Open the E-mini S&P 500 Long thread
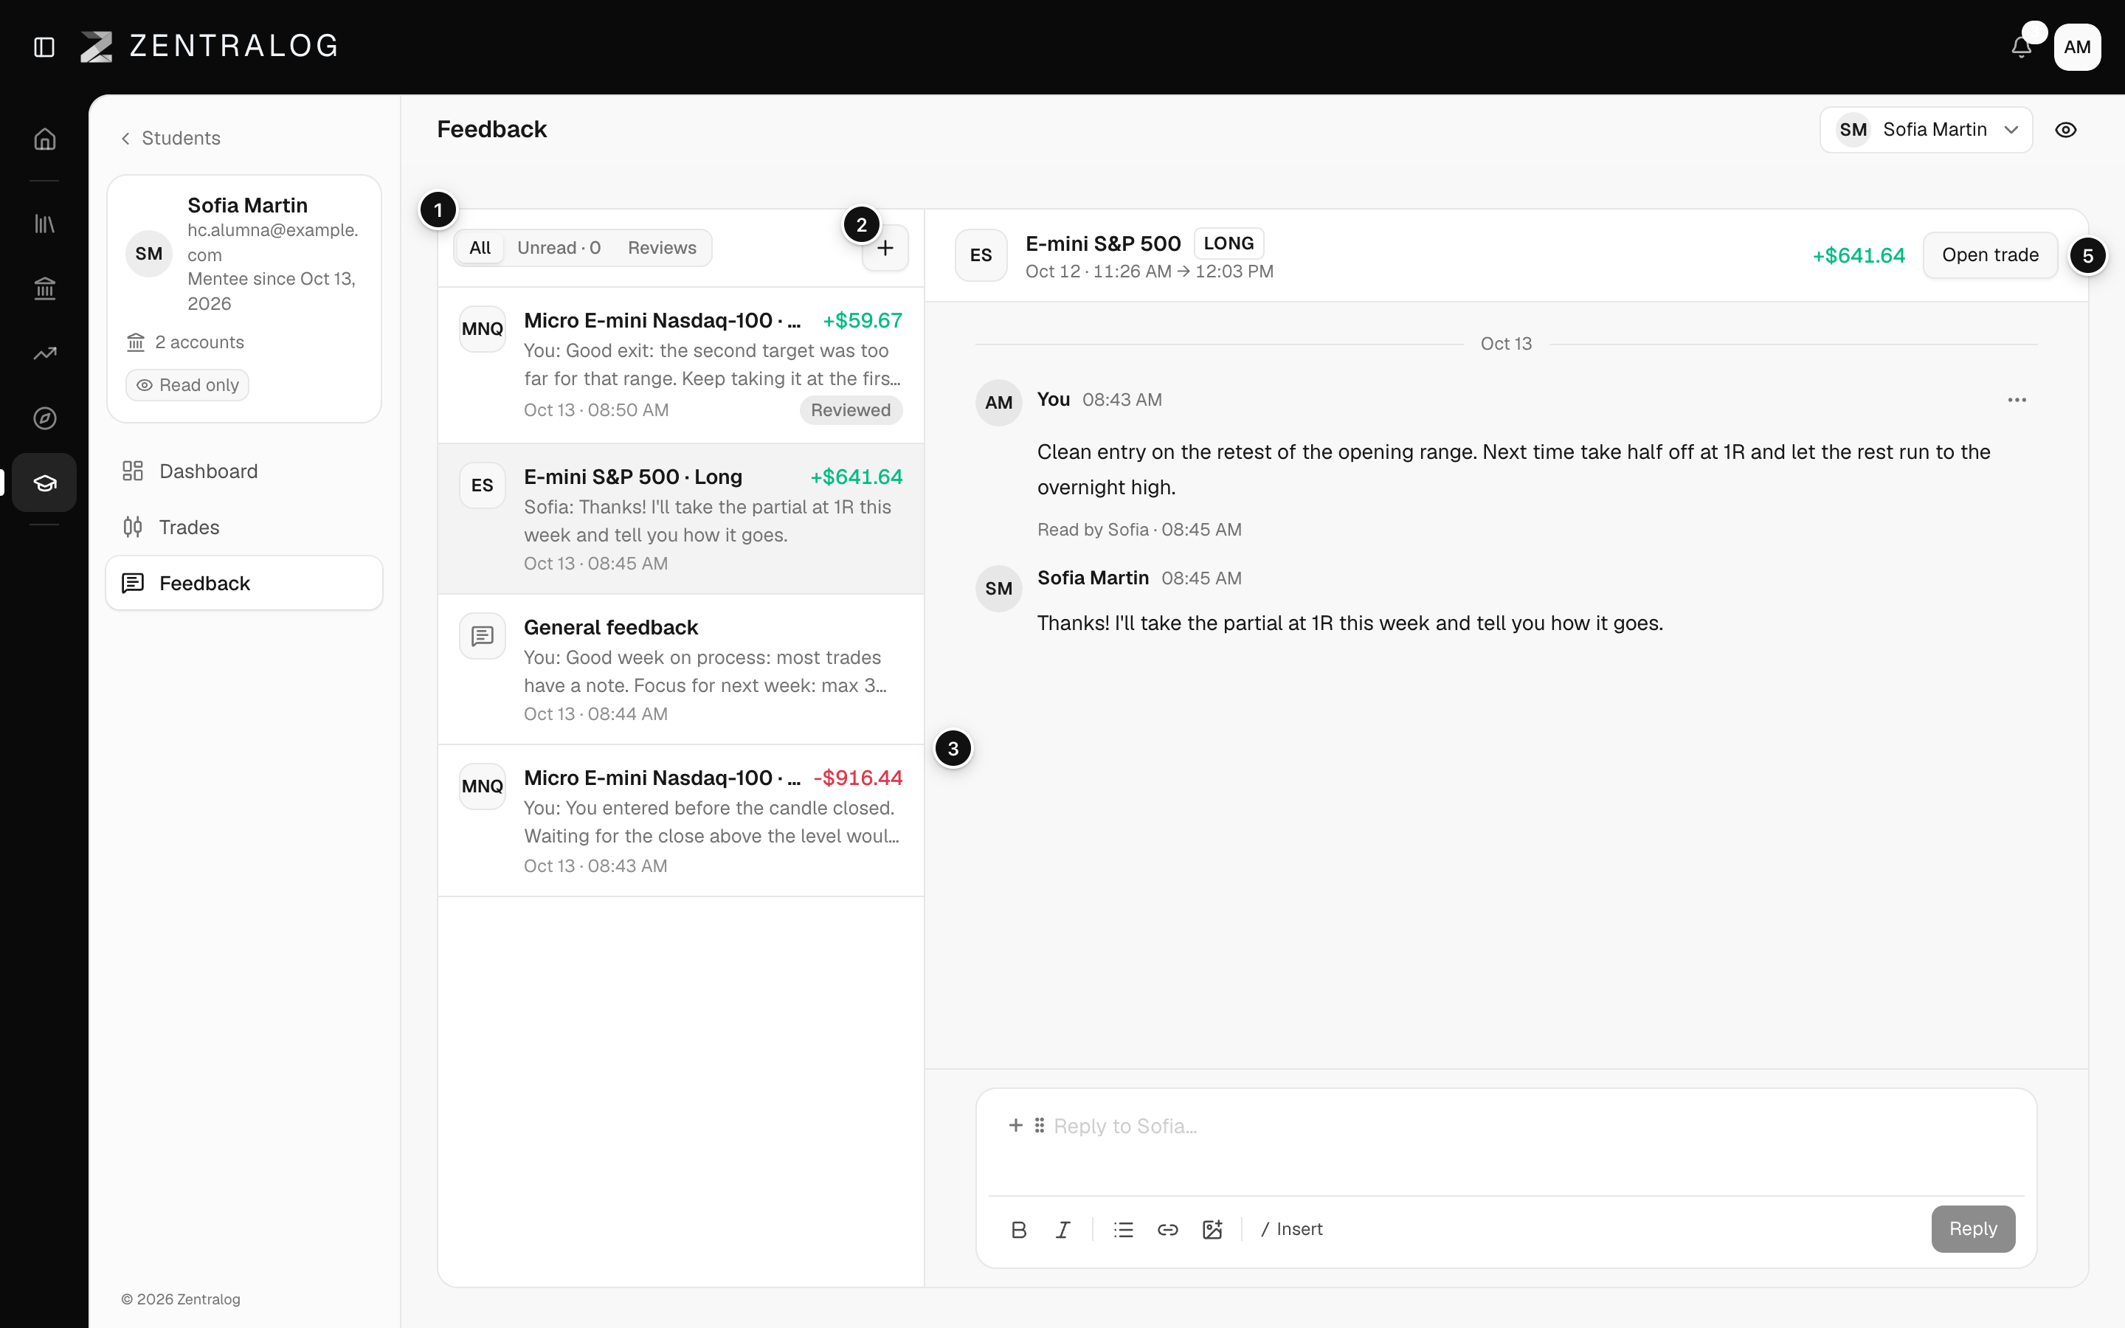 [x=680, y=519]
